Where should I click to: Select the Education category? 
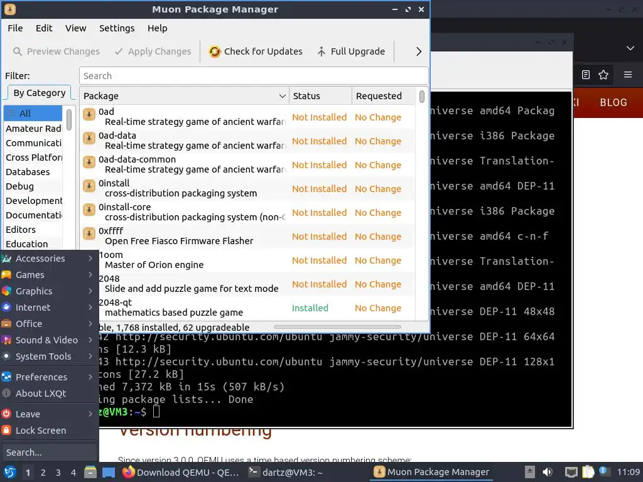pyautogui.click(x=33, y=244)
